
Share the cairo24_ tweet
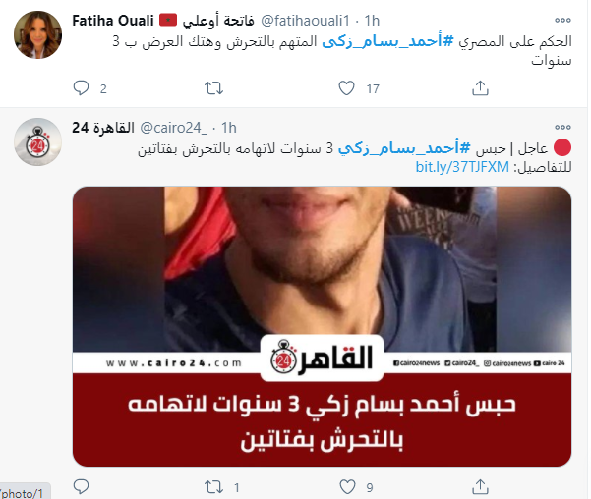(480, 487)
